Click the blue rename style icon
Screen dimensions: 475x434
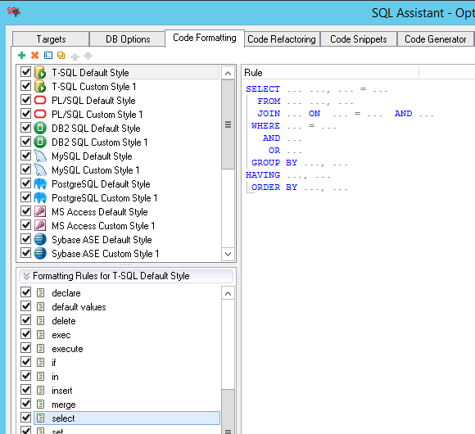48,56
